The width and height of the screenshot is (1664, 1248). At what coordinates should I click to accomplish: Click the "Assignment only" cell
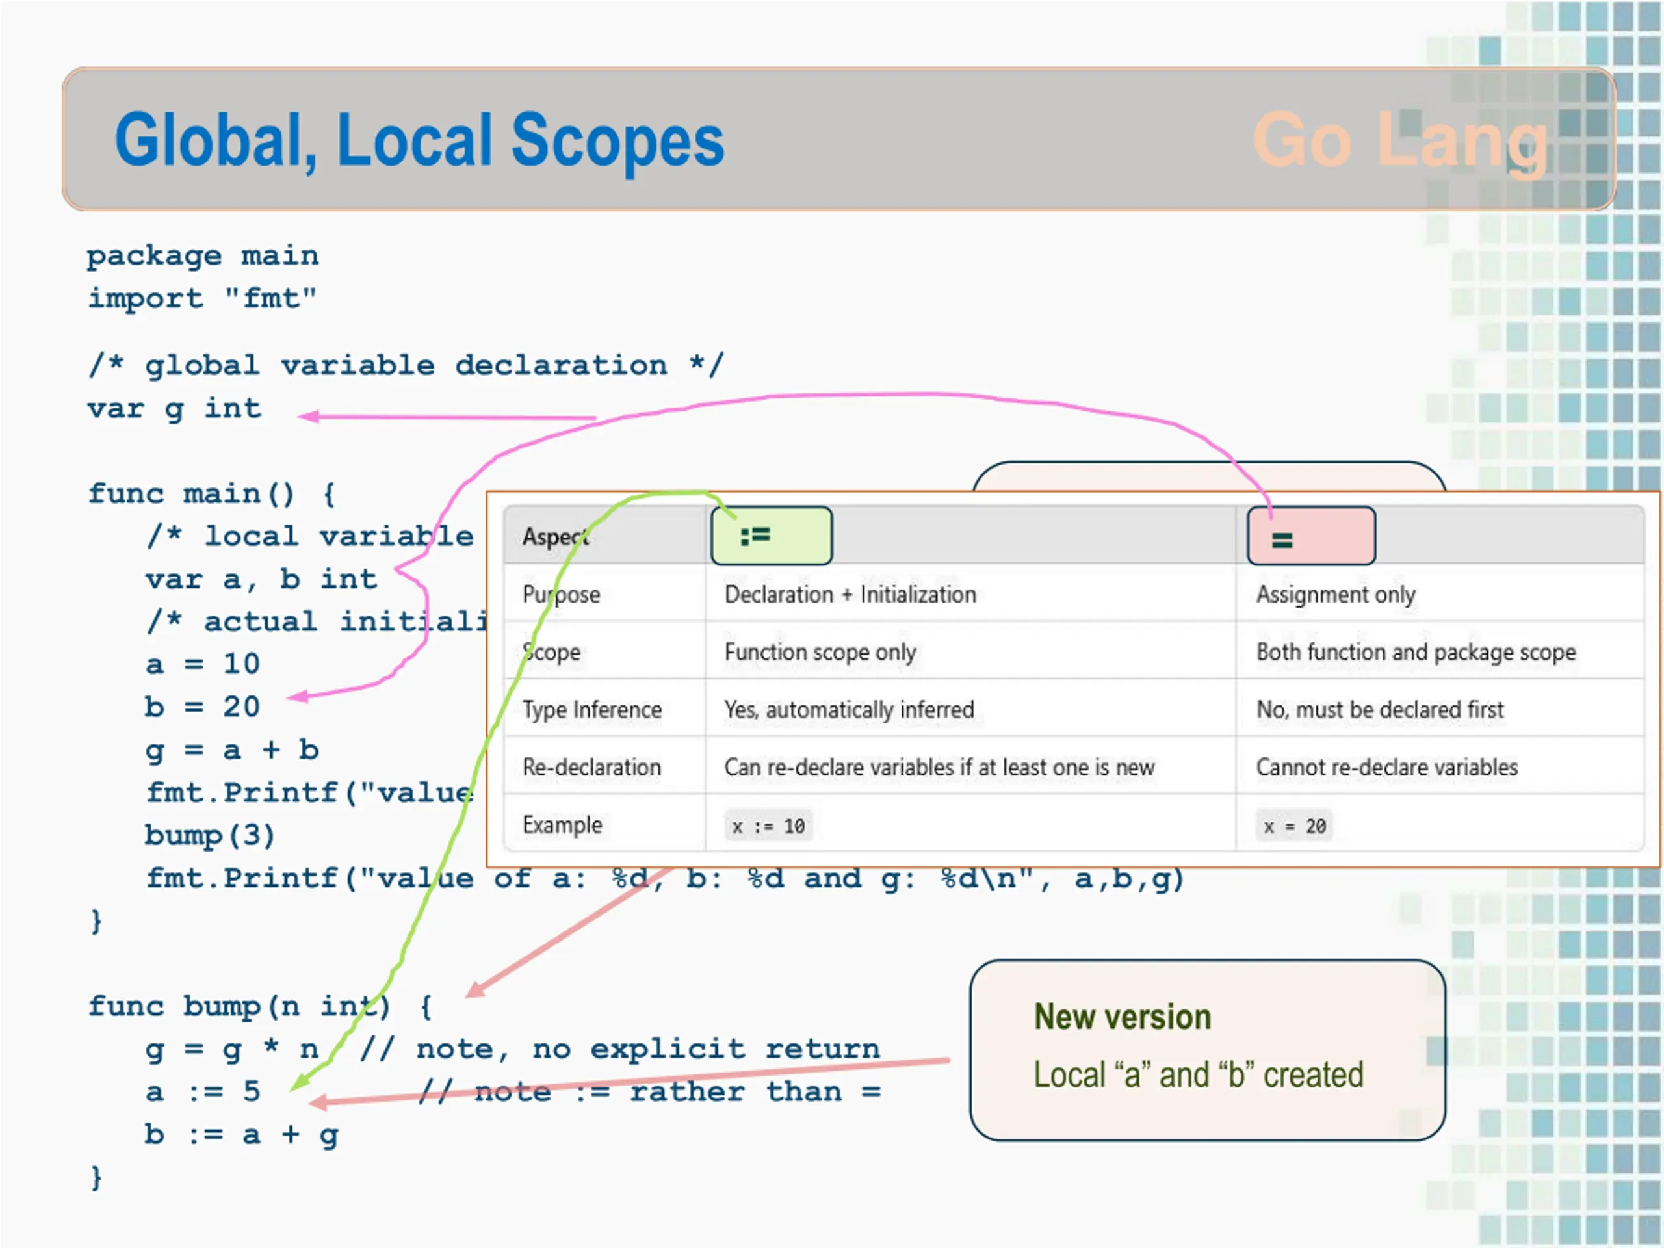pos(1336,594)
